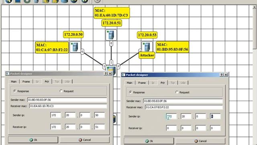Select the Attacker computer node
Screen dimensions: 257x145
(x=147, y=47)
